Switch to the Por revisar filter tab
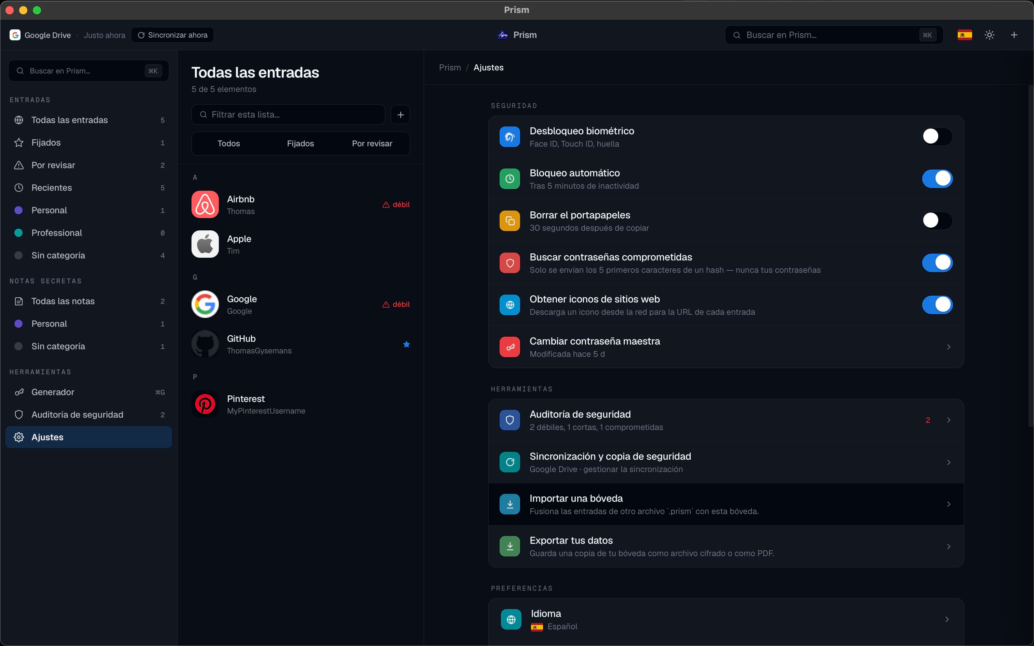The image size is (1034, 646). tap(372, 144)
